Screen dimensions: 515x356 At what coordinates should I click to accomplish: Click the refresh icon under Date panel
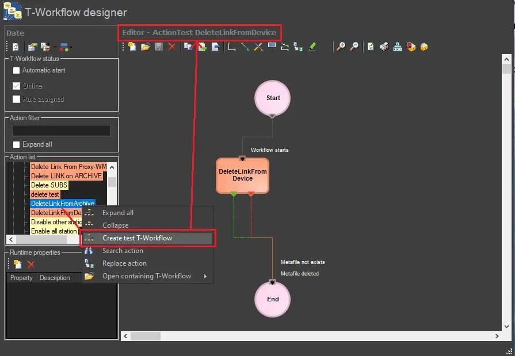16,47
